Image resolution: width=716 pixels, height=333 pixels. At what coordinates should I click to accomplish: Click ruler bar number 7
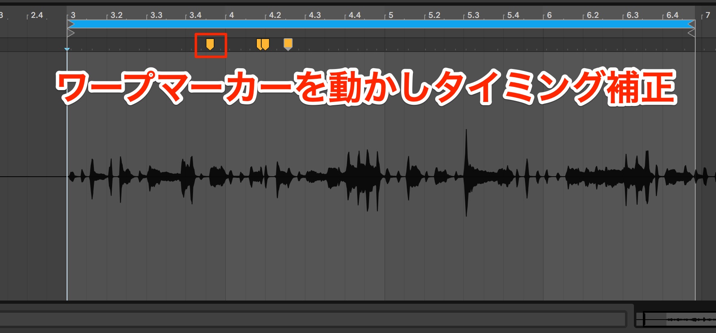(708, 15)
